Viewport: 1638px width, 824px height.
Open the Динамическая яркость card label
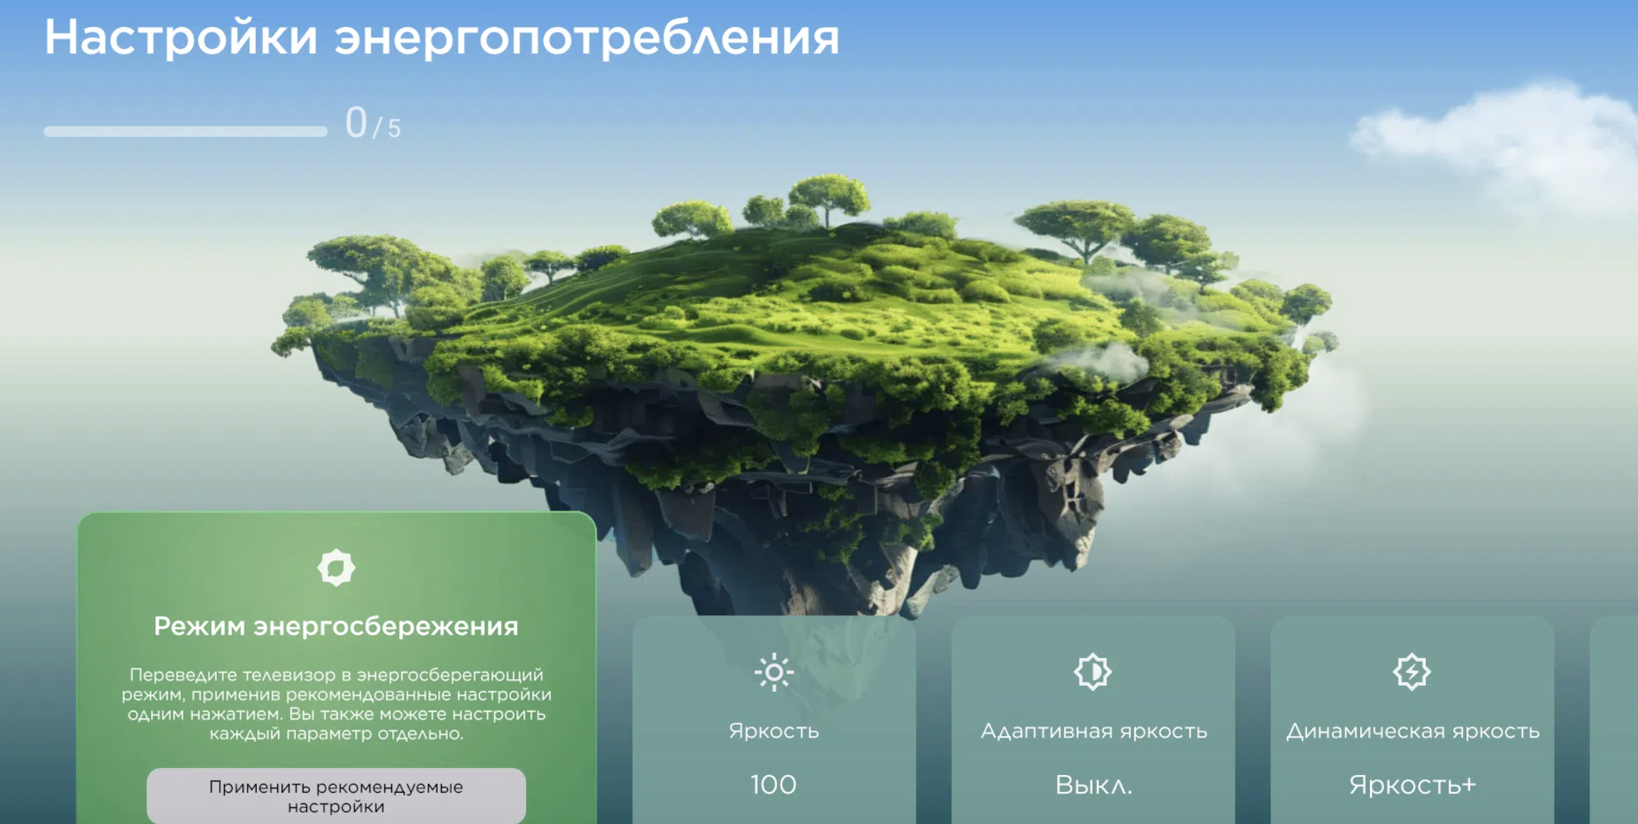coord(1413,731)
